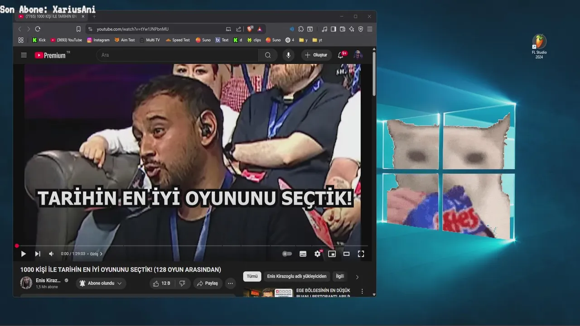Image resolution: width=580 pixels, height=326 pixels.
Task: Open the 'Enis Kiraz...' channel name link
Action: 48,281
